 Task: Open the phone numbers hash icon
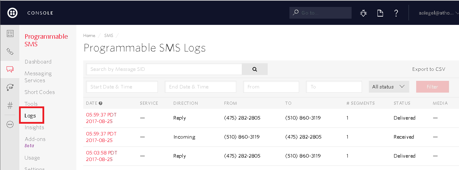[x=10, y=106]
